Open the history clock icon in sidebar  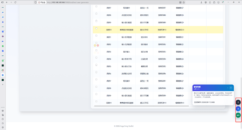coord(3,119)
